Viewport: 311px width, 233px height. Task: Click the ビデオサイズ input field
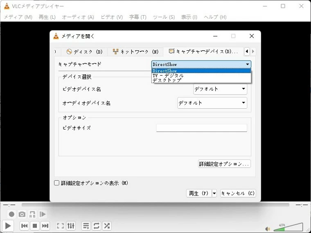[201, 128]
